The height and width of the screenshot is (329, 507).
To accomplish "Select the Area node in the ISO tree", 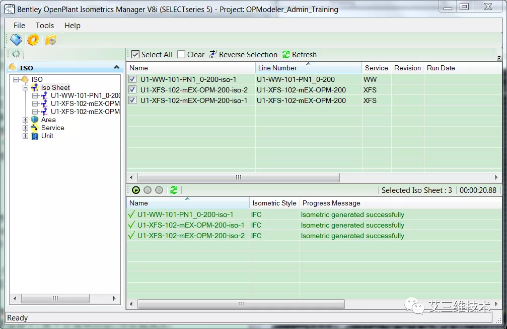I will pos(48,120).
